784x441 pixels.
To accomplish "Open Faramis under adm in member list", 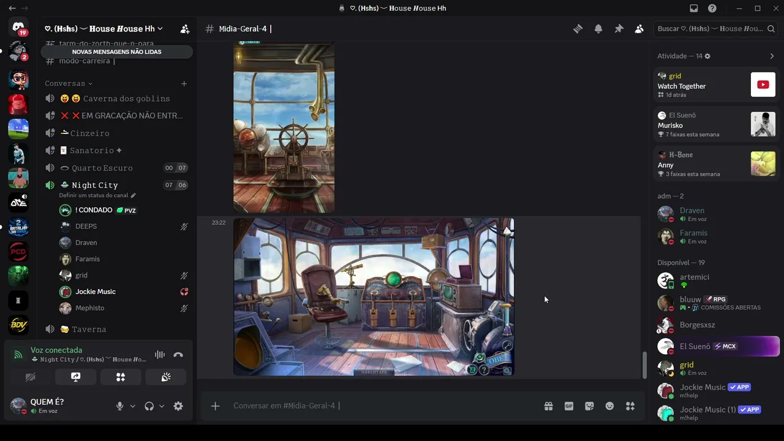I will point(716,236).
